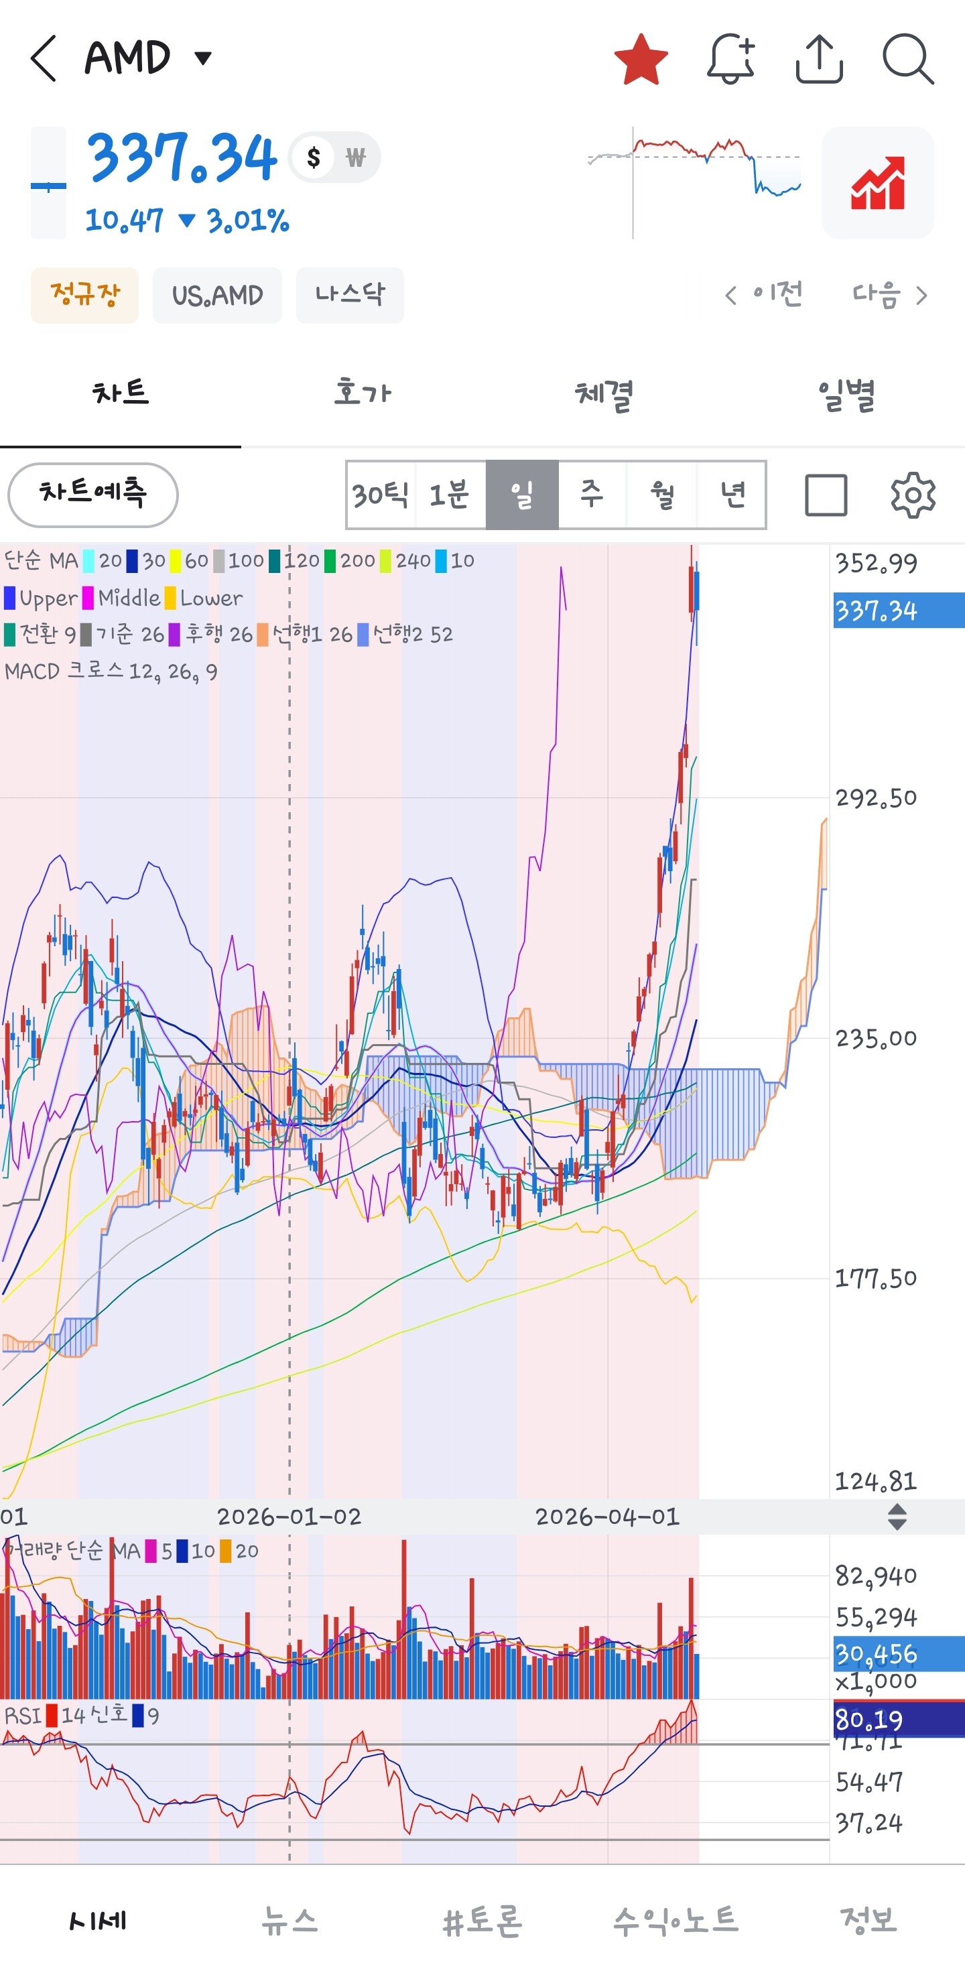Open the search magnifier icon
This screenshot has width=965, height=1981.
point(908,58)
